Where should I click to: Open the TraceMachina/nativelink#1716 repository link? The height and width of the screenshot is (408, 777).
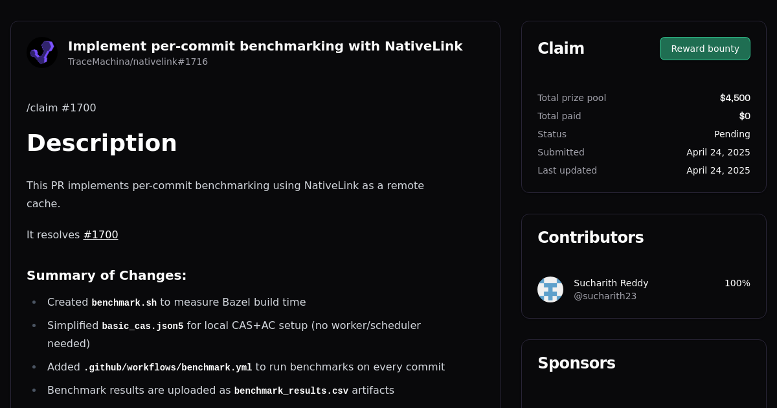click(x=138, y=62)
